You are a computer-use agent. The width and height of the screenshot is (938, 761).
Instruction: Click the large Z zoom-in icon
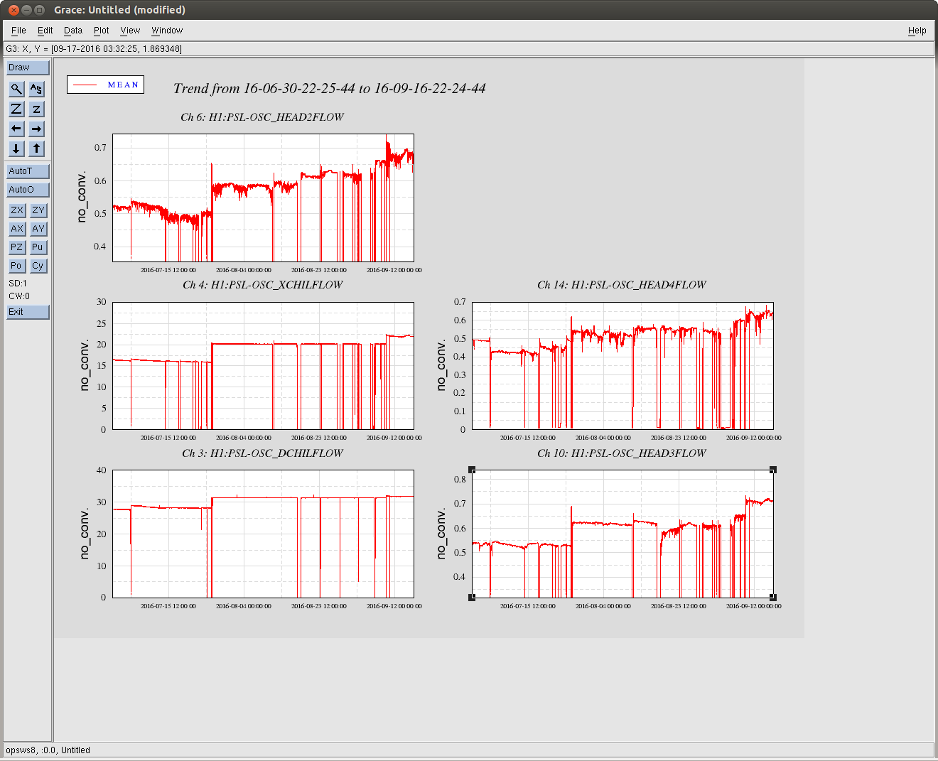tap(16, 109)
